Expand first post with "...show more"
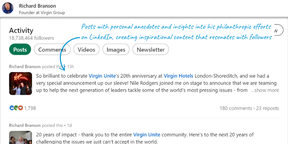Image resolution: width=288 pixels, height=144 pixels. click(x=265, y=90)
